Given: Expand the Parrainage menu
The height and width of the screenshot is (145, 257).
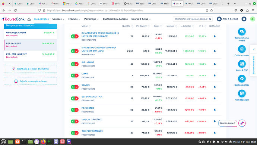Looking at the screenshot, I should (91, 19).
